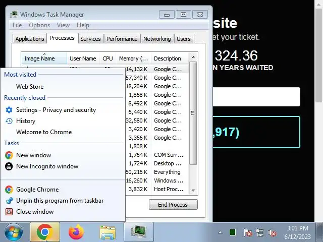323x242 pixels.
Task: Click the browser page scrollbar thumb
Action: 318,55
